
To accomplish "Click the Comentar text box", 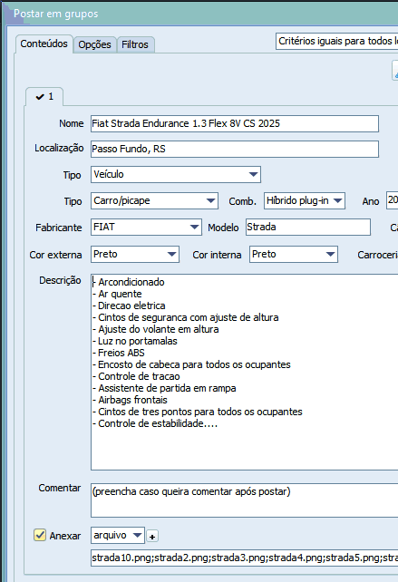I will (244, 500).
